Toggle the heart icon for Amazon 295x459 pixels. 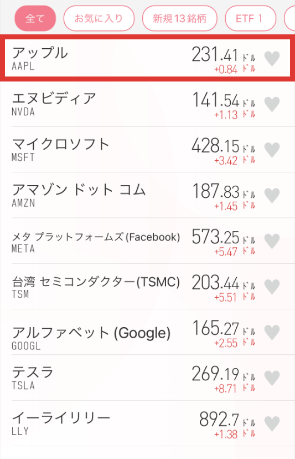(272, 196)
